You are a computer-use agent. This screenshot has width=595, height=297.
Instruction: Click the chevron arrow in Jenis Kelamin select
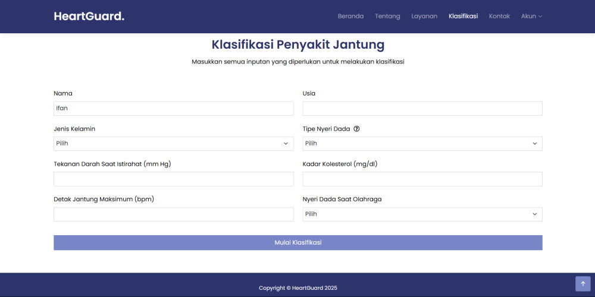(286, 144)
